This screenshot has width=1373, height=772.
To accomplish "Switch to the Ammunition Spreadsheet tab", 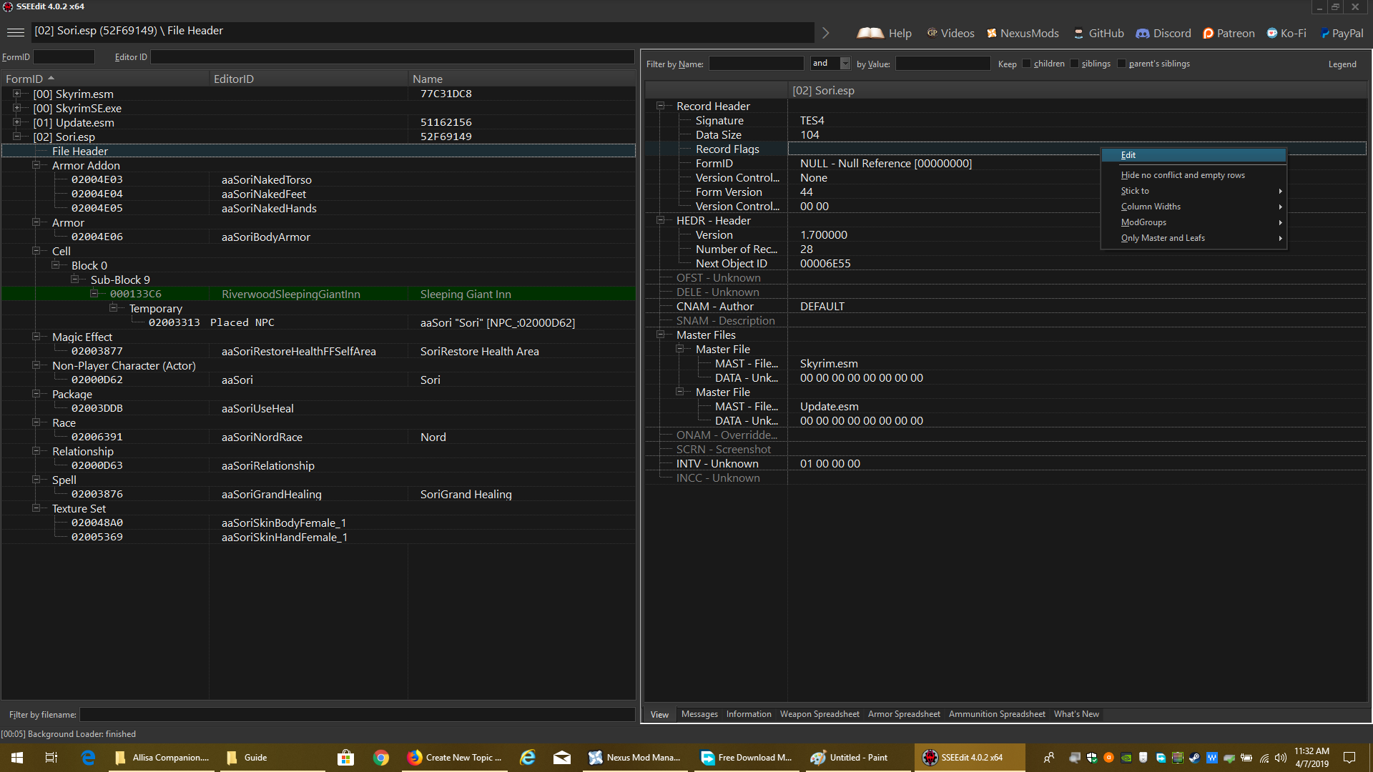I will pyautogui.click(x=997, y=714).
